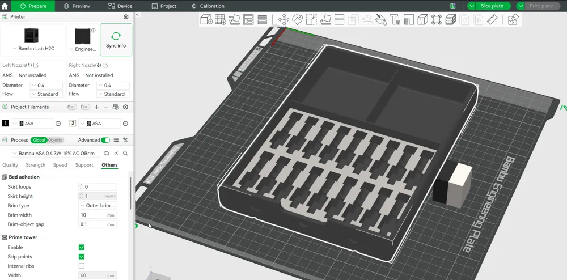This screenshot has height=280, width=567.
Task: Select filament 1 black color swatch
Action: point(5,124)
